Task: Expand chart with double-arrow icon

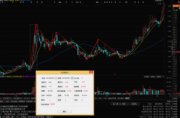Action: (171, 96)
